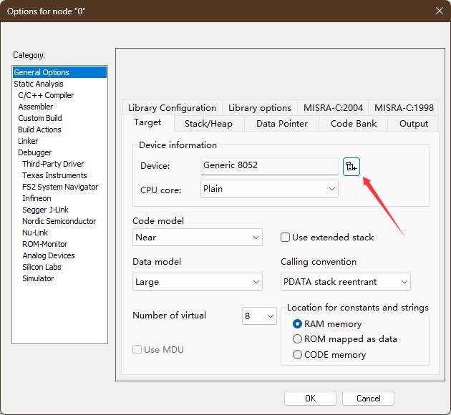The image size is (451, 415).
Task: Select C/C++ Compiler in Category list
Action: tap(46, 95)
